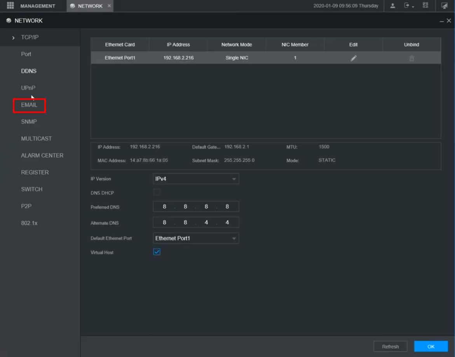Click the Refresh button

click(390, 346)
